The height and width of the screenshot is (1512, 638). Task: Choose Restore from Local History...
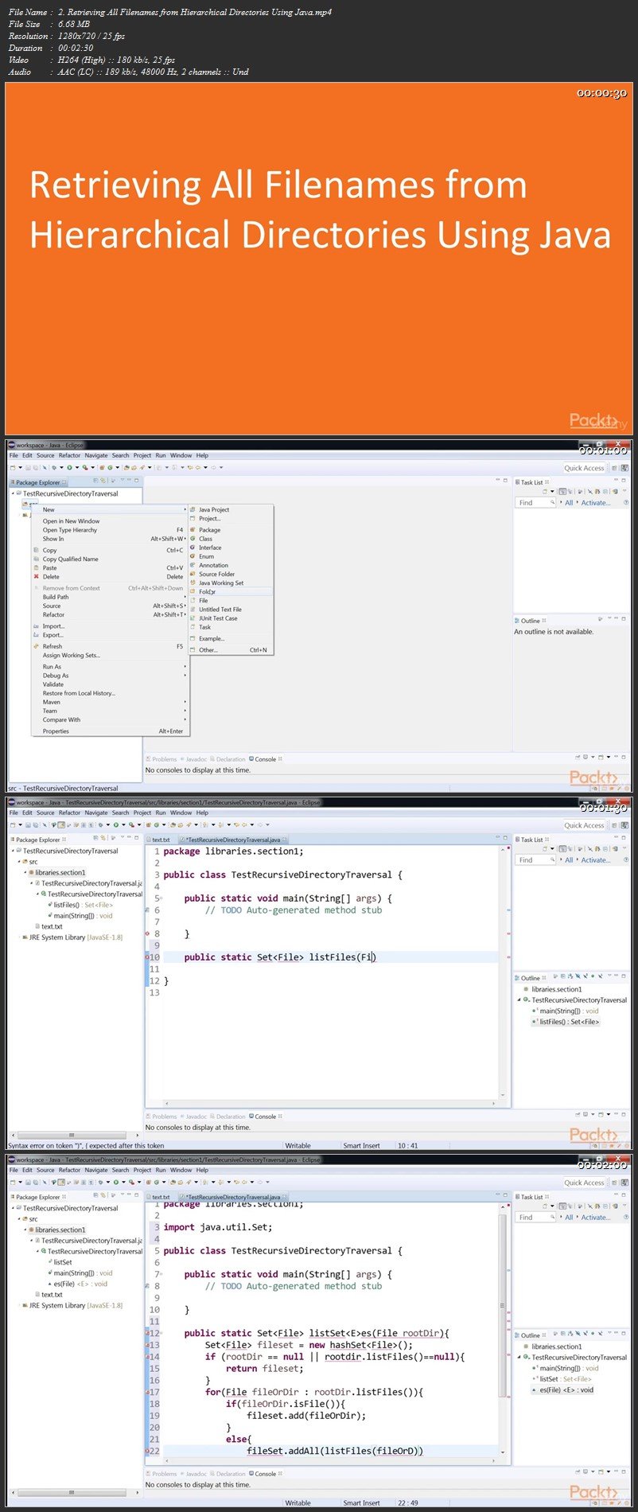79,693
